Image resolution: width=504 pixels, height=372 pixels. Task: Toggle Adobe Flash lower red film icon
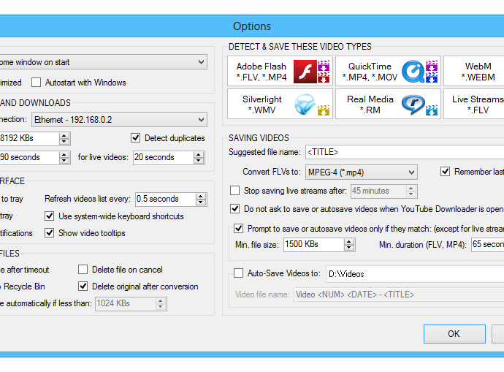coord(324,77)
